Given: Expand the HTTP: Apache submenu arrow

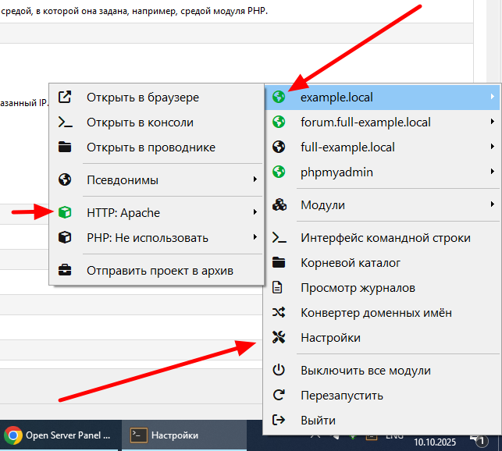Looking at the screenshot, I should pyautogui.click(x=255, y=212).
